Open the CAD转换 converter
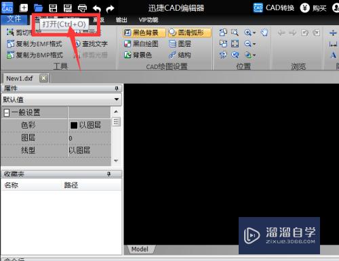 click(x=274, y=8)
